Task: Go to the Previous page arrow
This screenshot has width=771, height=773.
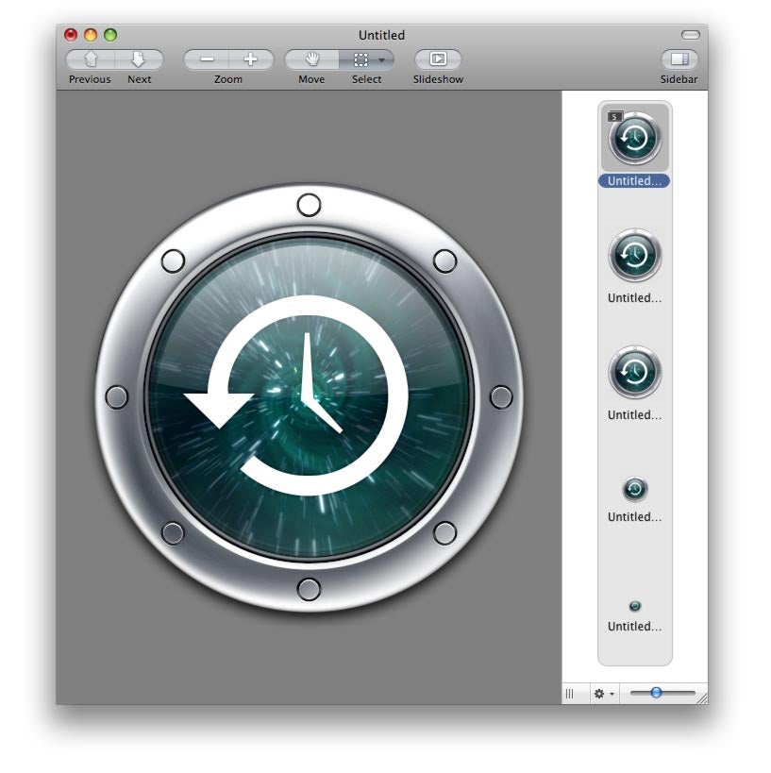Action: (x=91, y=59)
